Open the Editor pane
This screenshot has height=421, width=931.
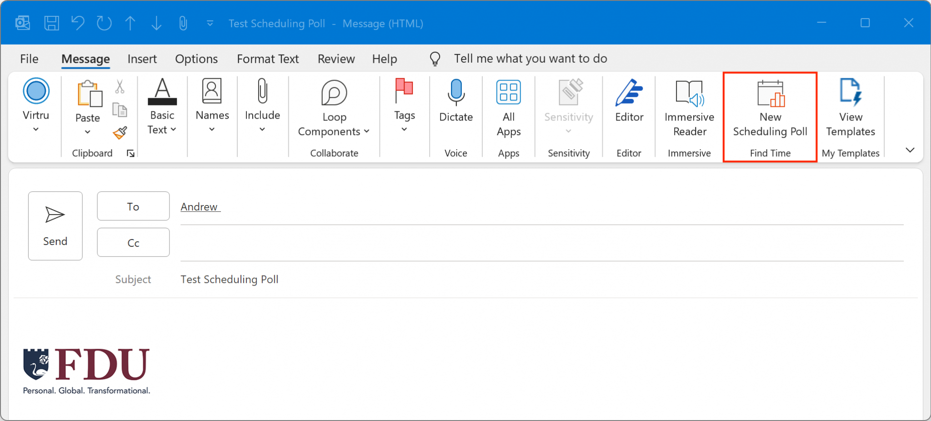coord(628,100)
